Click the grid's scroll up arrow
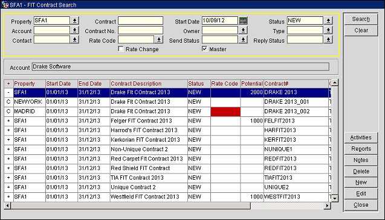The width and height of the screenshot is (385, 220). [335, 83]
